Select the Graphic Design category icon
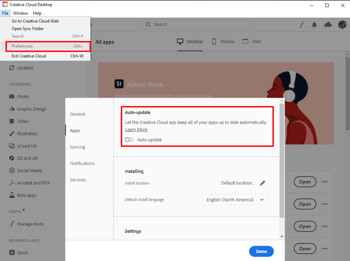 click(12, 109)
